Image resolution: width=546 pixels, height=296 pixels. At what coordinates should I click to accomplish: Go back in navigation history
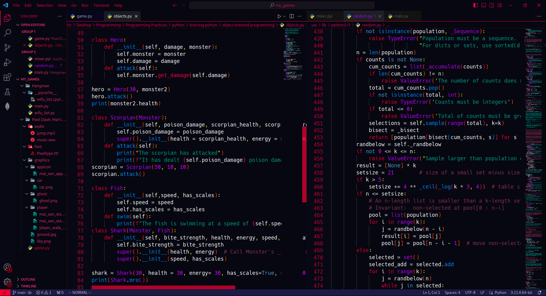(175, 5)
